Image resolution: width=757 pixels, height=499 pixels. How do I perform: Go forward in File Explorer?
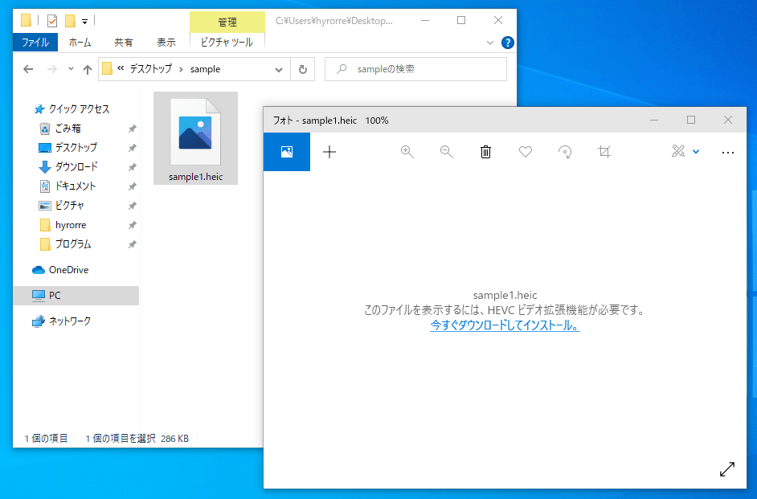coord(51,69)
